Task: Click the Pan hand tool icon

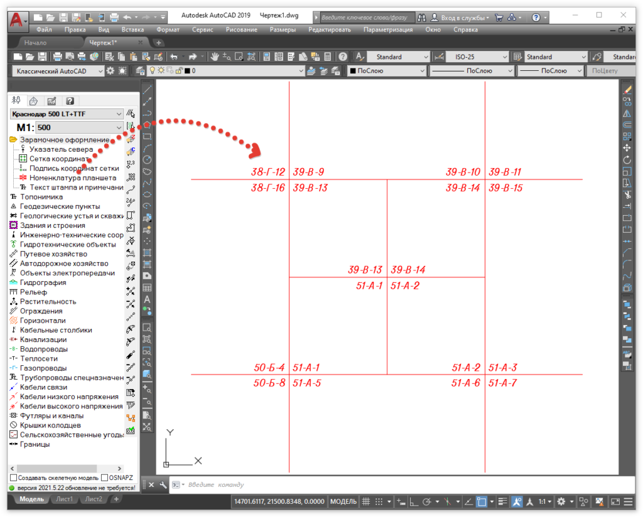Action: [x=215, y=56]
